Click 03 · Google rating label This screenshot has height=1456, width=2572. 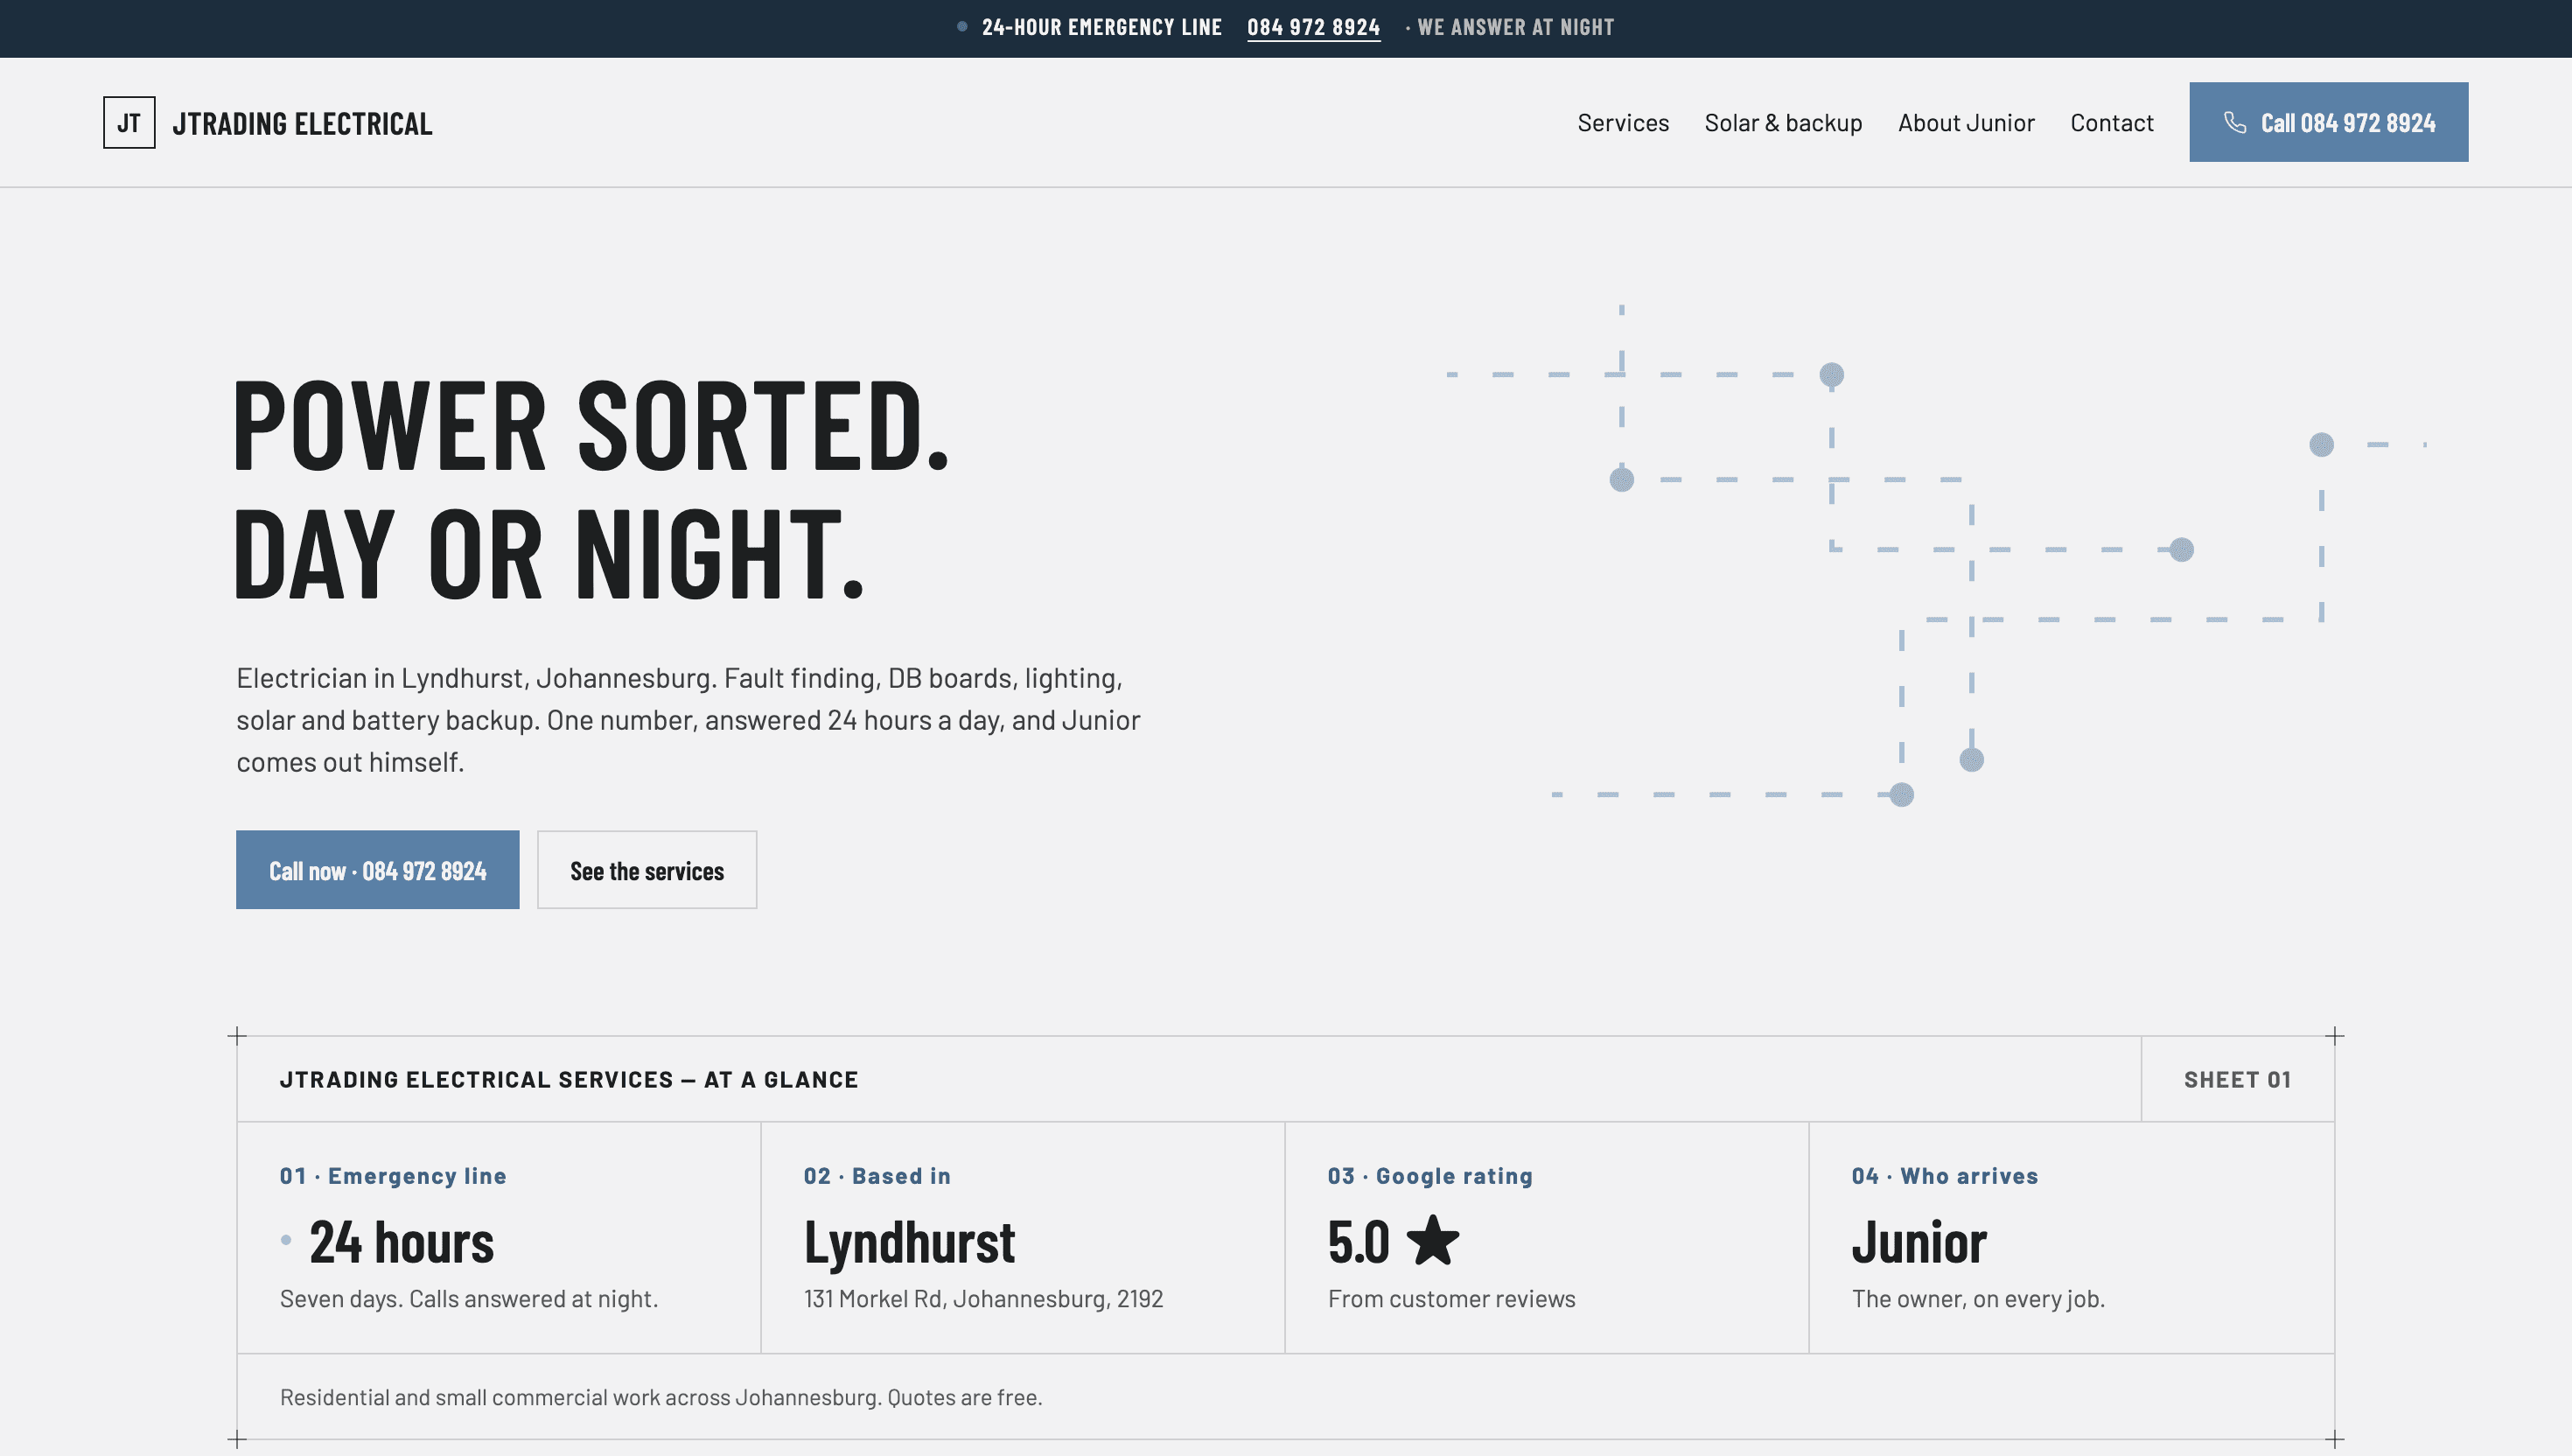(1429, 1176)
